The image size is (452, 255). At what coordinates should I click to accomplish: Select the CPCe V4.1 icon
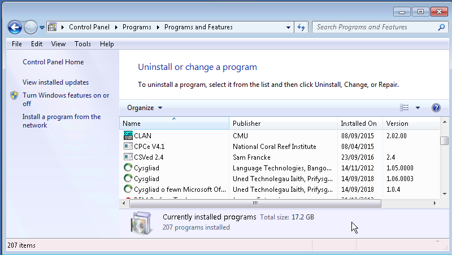click(128, 146)
